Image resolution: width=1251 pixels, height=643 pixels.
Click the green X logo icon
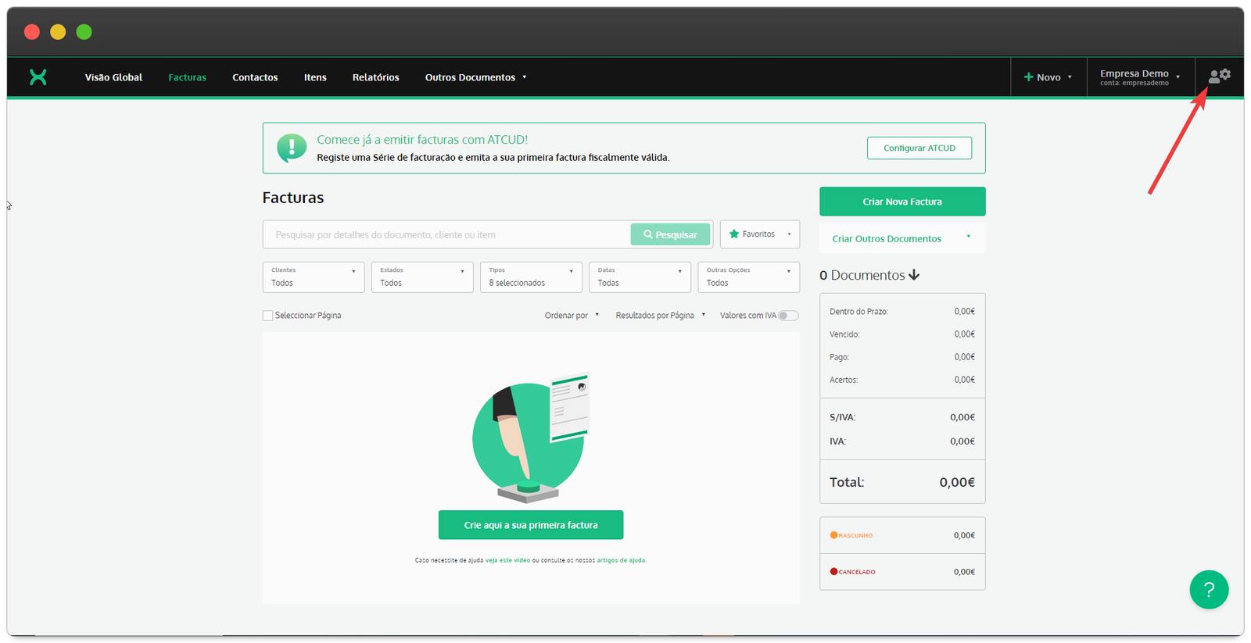[38, 77]
